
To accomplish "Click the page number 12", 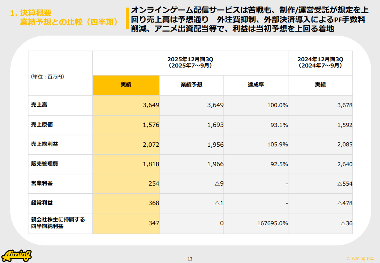I will tap(190, 259).
